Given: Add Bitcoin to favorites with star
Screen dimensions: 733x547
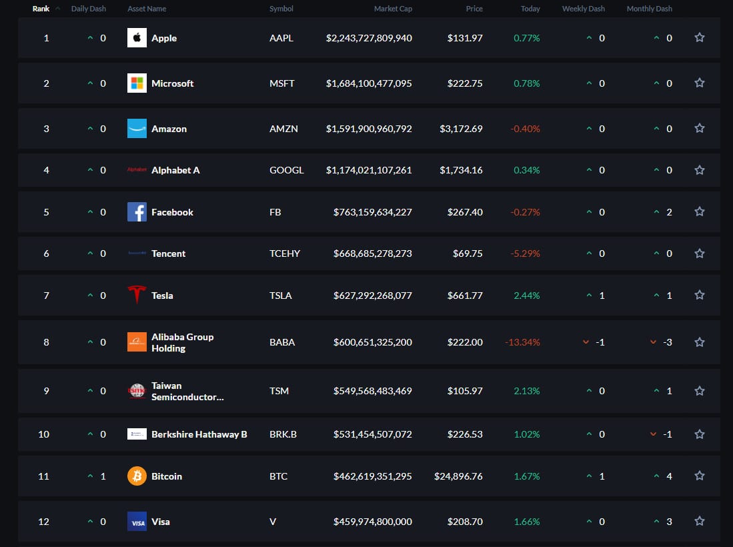Looking at the screenshot, I should click(x=700, y=476).
